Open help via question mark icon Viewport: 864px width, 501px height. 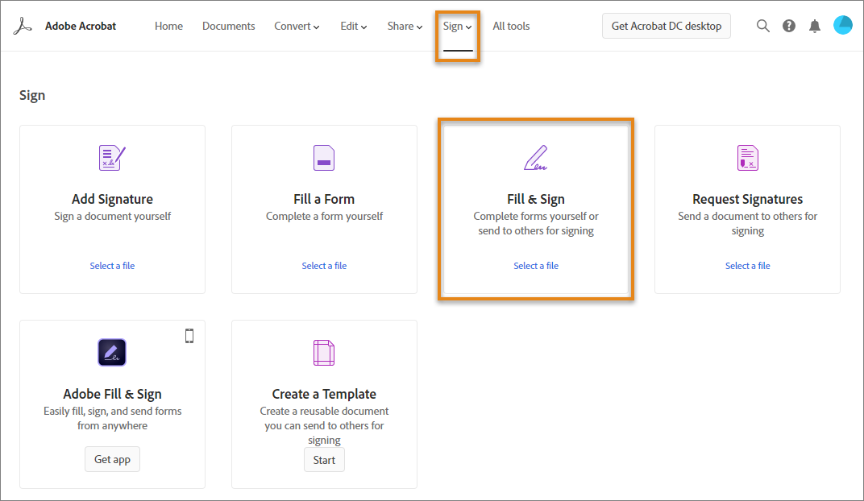[789, 26]
